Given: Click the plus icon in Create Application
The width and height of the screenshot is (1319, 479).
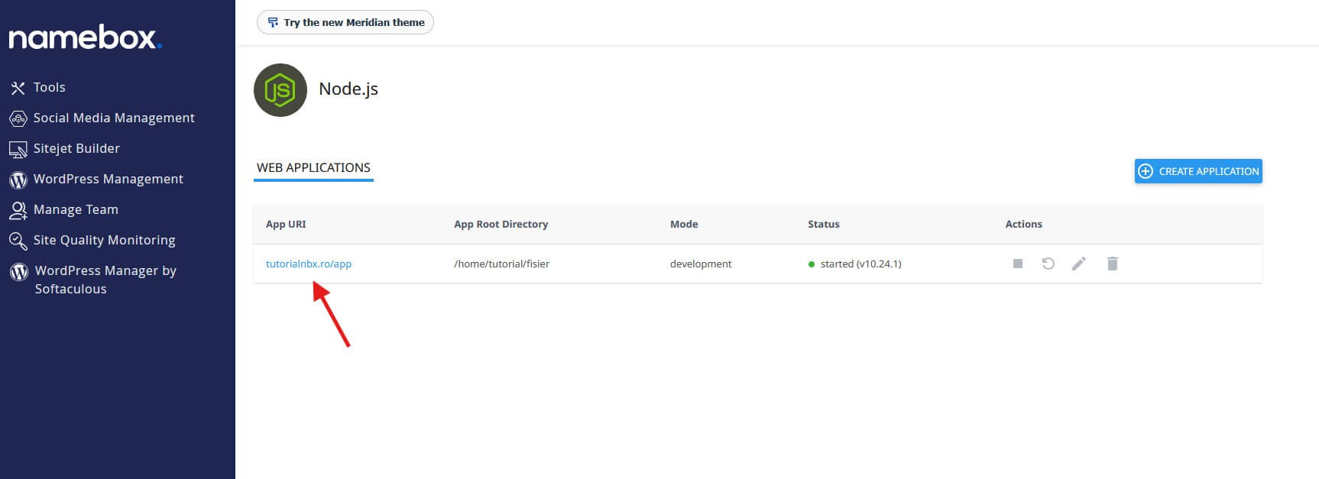Looking at the screenshot, I should (x=1145, y=171).
